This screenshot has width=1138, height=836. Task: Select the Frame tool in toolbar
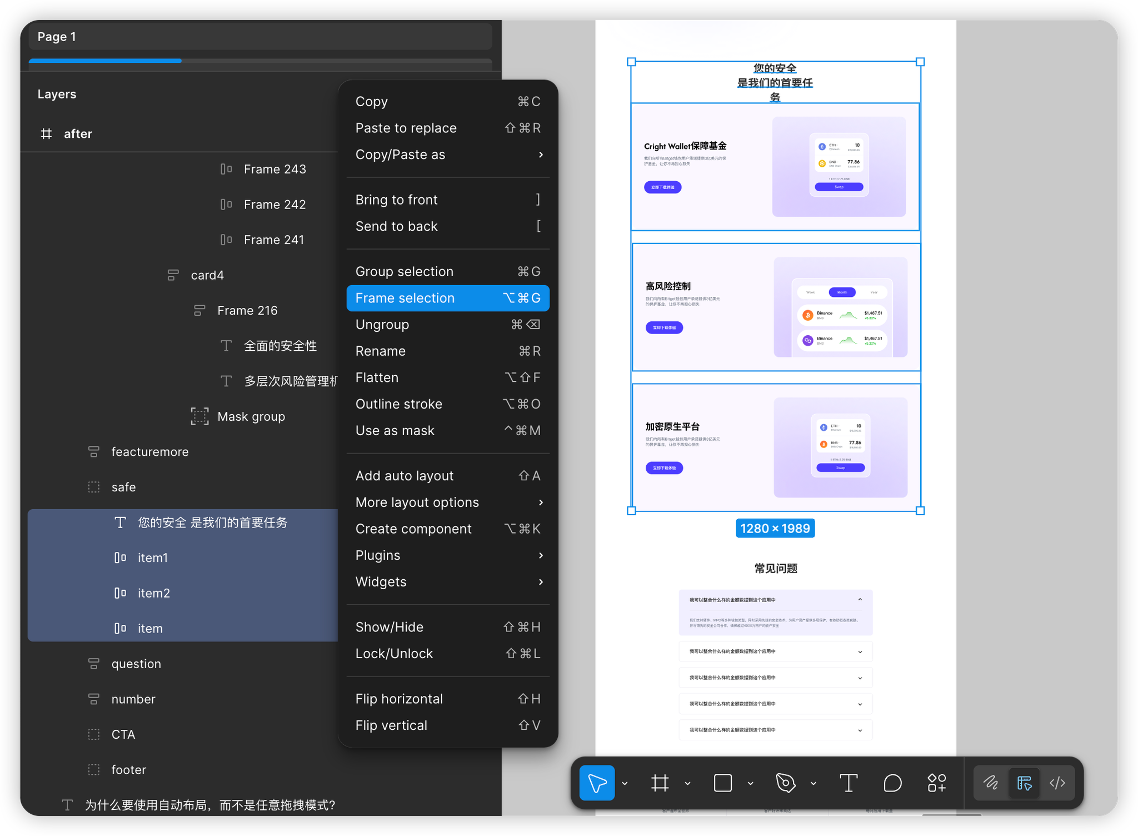pyautogui.click(x=660, y=783)
